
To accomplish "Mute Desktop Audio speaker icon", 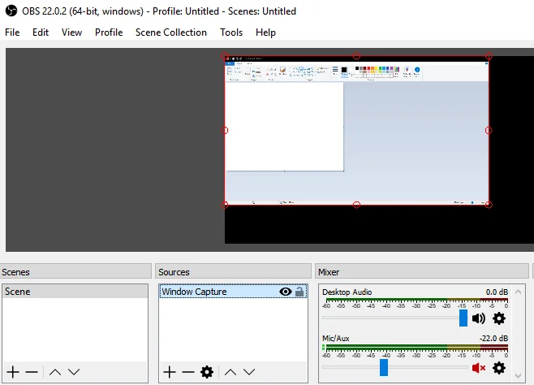I will point(479,318).
